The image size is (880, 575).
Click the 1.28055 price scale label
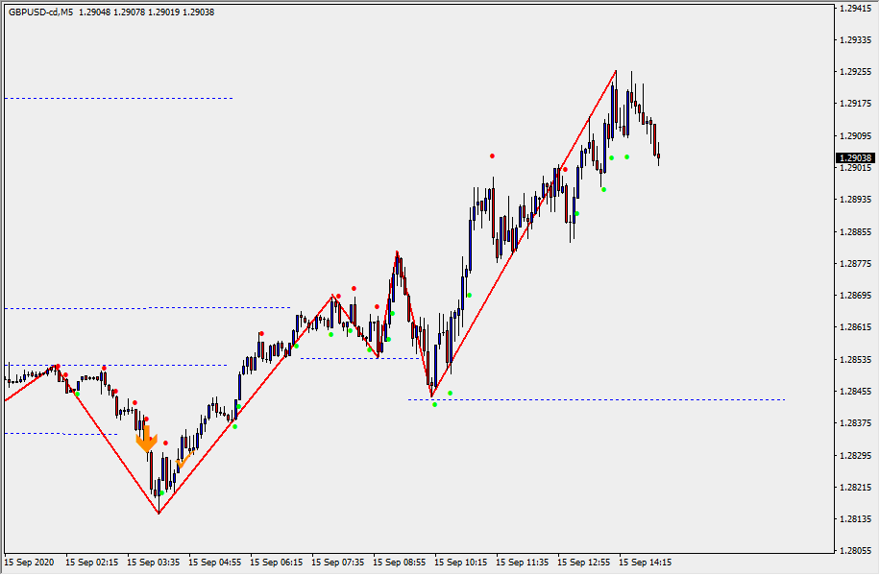pos(854,551)
